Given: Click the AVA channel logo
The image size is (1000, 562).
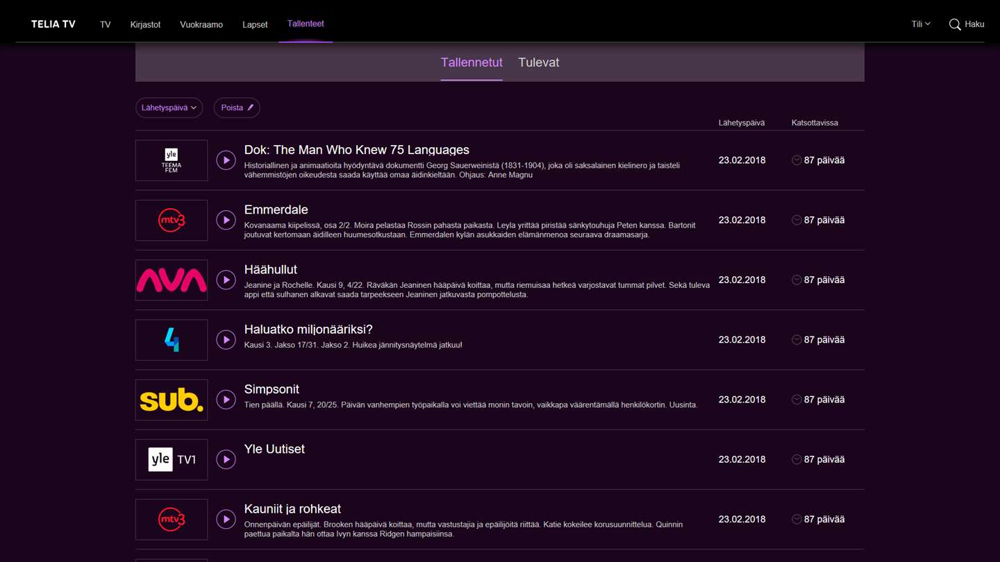Looking at the screenshot, I should (x=172, y=280).
